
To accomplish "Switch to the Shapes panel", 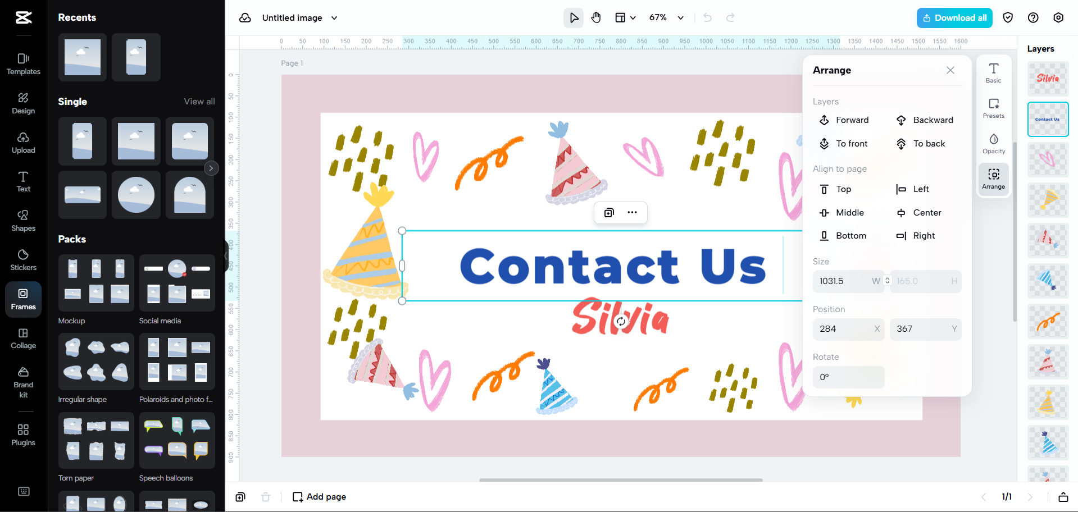I will [22, 220].
